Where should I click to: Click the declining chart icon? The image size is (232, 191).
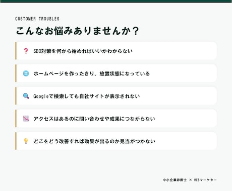pos(26,119)
